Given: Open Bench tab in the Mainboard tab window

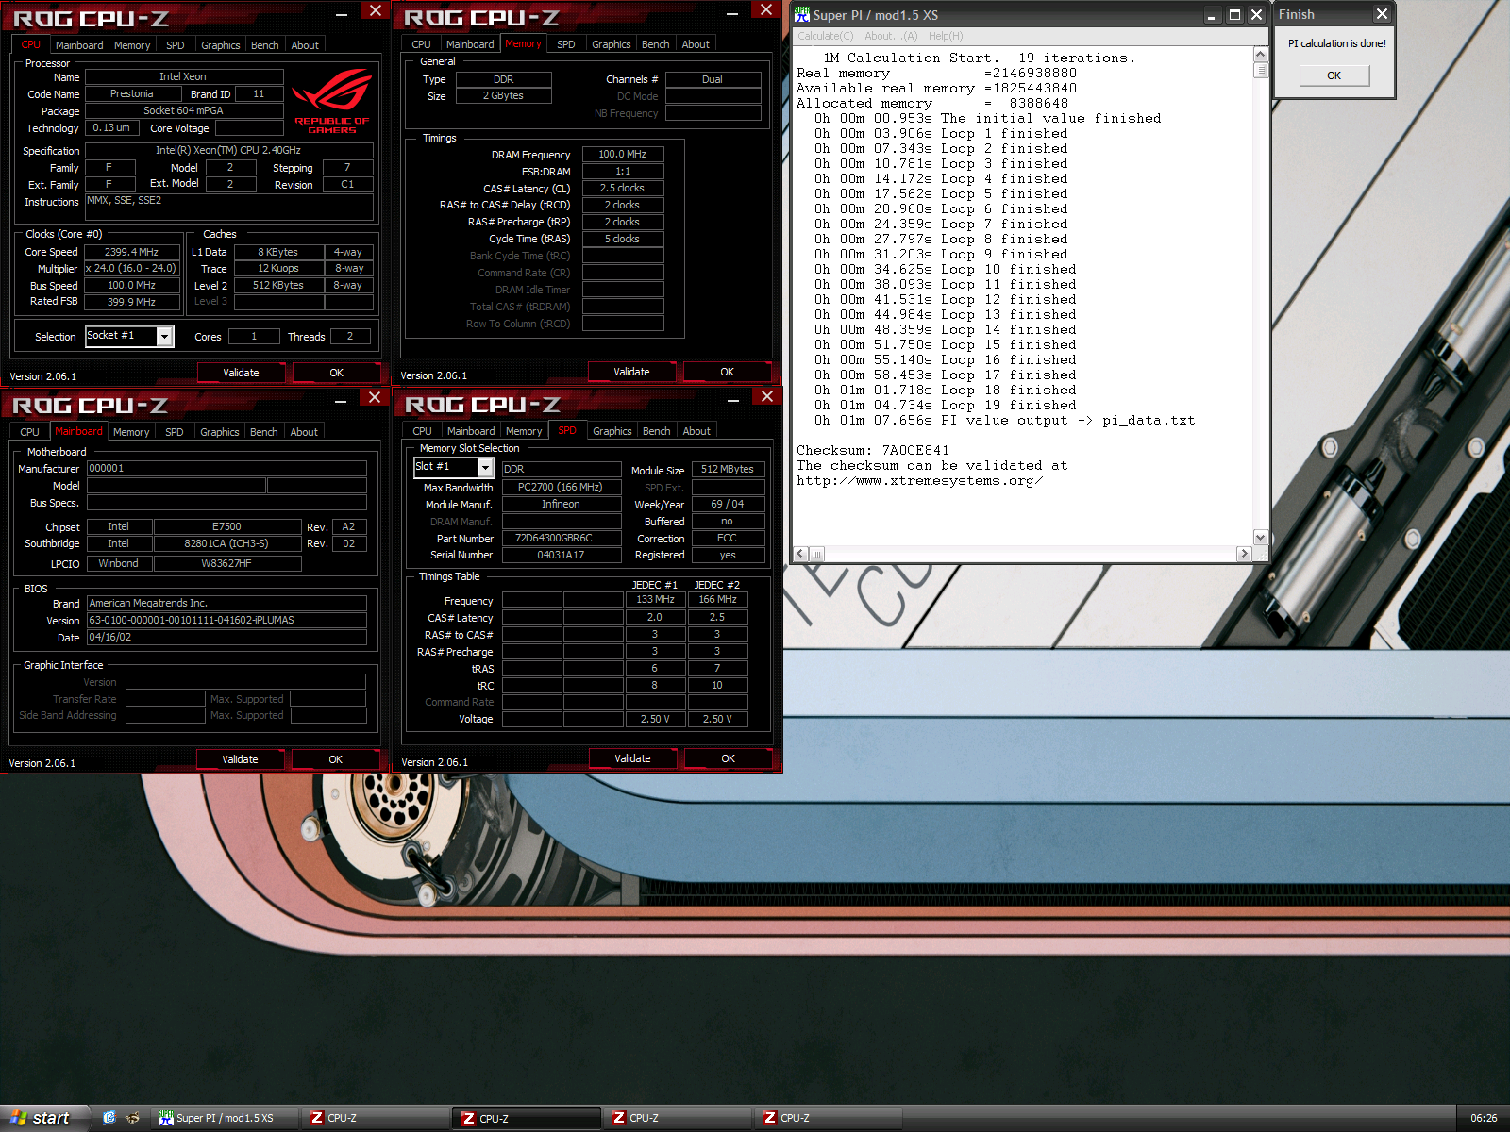Looking at the screenshot, I should point(263,432).
